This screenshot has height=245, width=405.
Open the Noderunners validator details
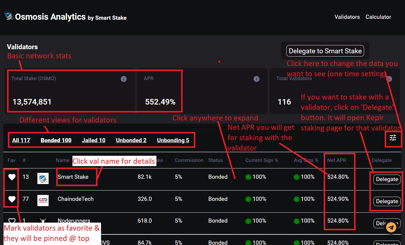point(74,221)
